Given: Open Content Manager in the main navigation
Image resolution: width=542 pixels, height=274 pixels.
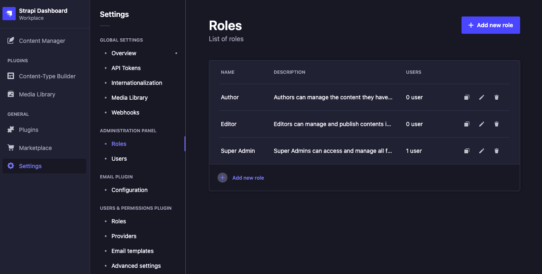Looking at the screenshot, I should pos(45,41).
